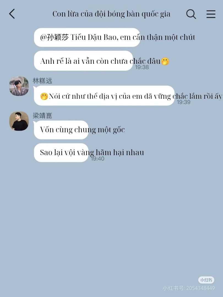223x297 pixels.
Task: Click the username 梁靖崑
Action: (x=42, y=116)
